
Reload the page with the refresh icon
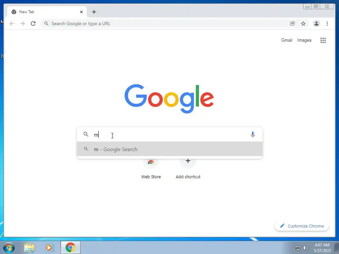pyautogui.click(x=33, y=23)
